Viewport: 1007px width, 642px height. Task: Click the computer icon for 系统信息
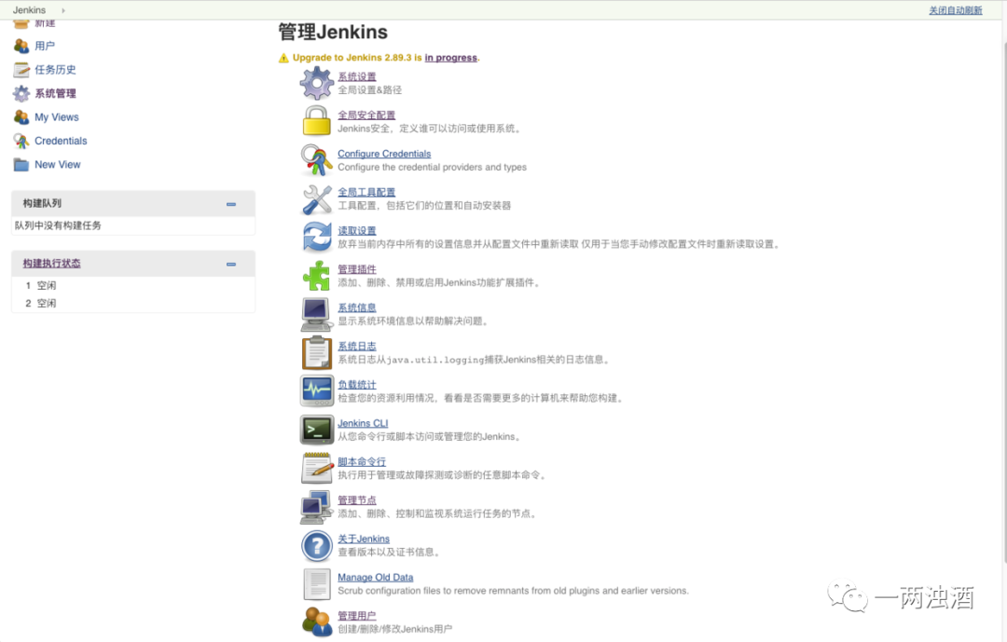tap(317, 314)
